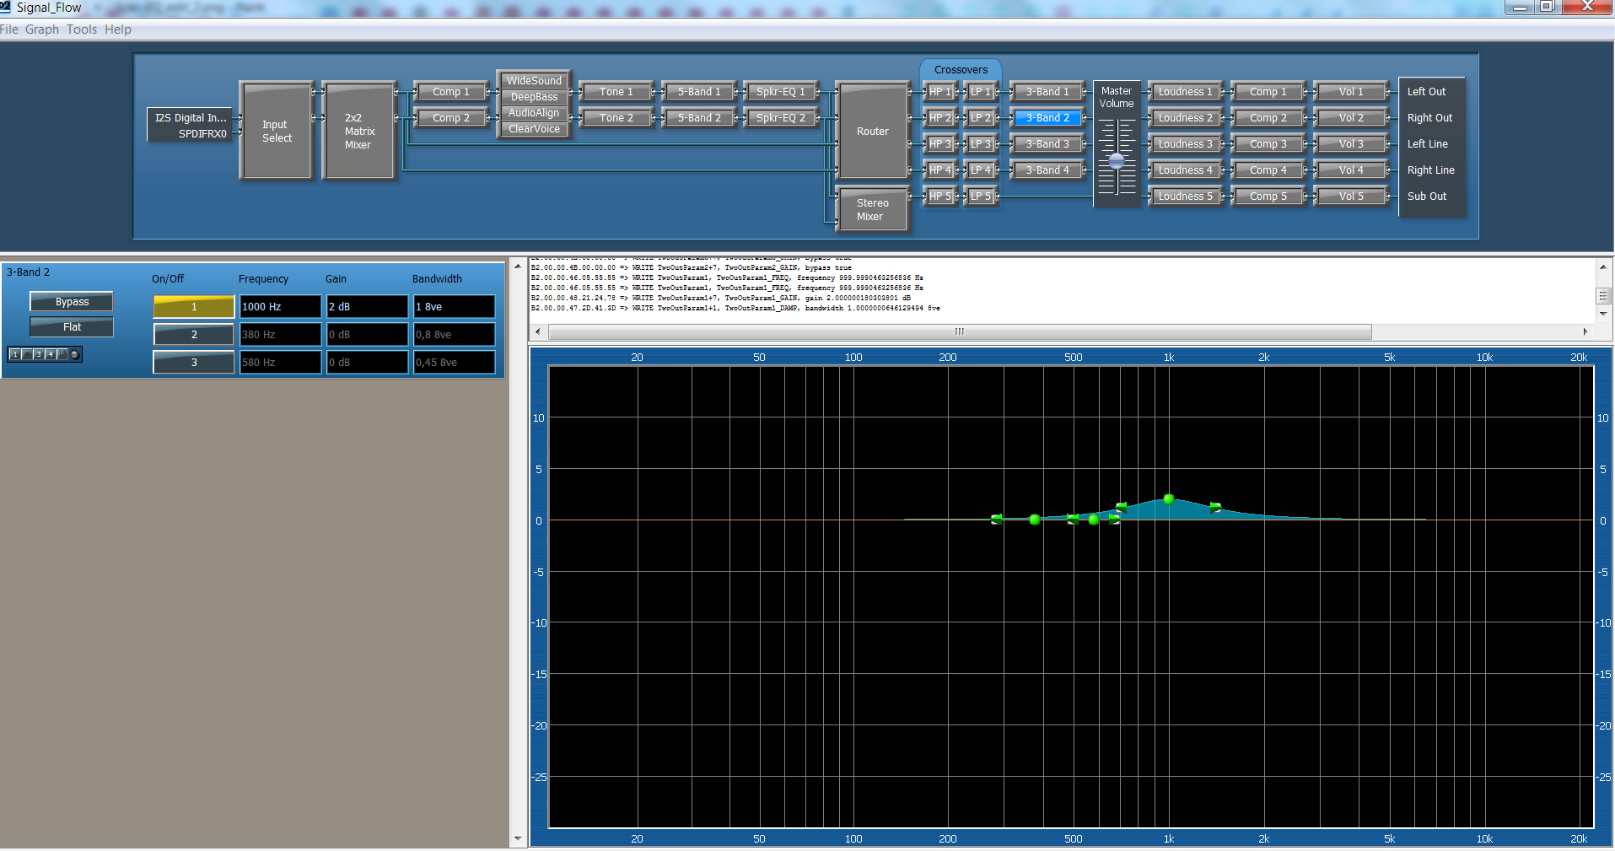Viewport: 1615px width, 851px height.
Task: Enable band 3 of the equalizer
Action: coord(193,362)
